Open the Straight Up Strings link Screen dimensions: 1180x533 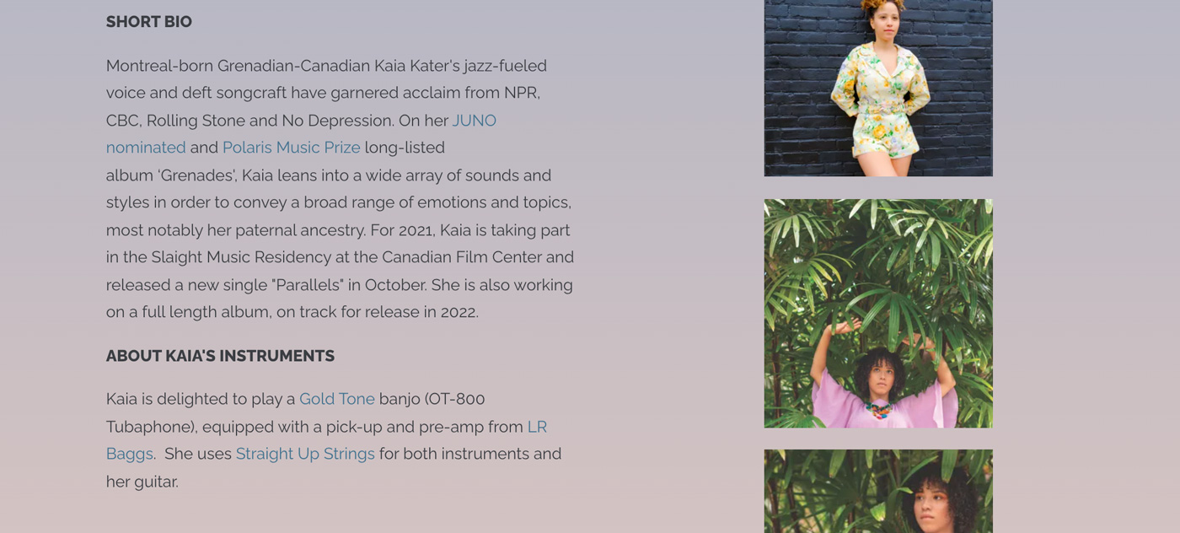305,454
